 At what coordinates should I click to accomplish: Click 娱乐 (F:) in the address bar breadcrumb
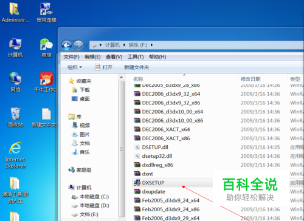(x=138, y=45)
